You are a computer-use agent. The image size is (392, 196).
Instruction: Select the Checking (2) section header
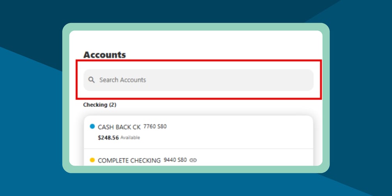click(x=100, y=105)
